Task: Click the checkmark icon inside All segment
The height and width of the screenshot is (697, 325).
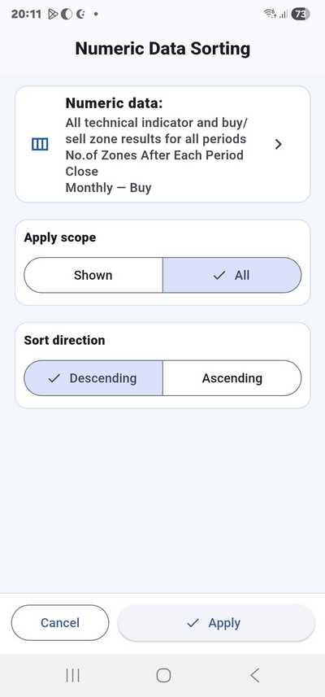Action: [x=219, y=276]
